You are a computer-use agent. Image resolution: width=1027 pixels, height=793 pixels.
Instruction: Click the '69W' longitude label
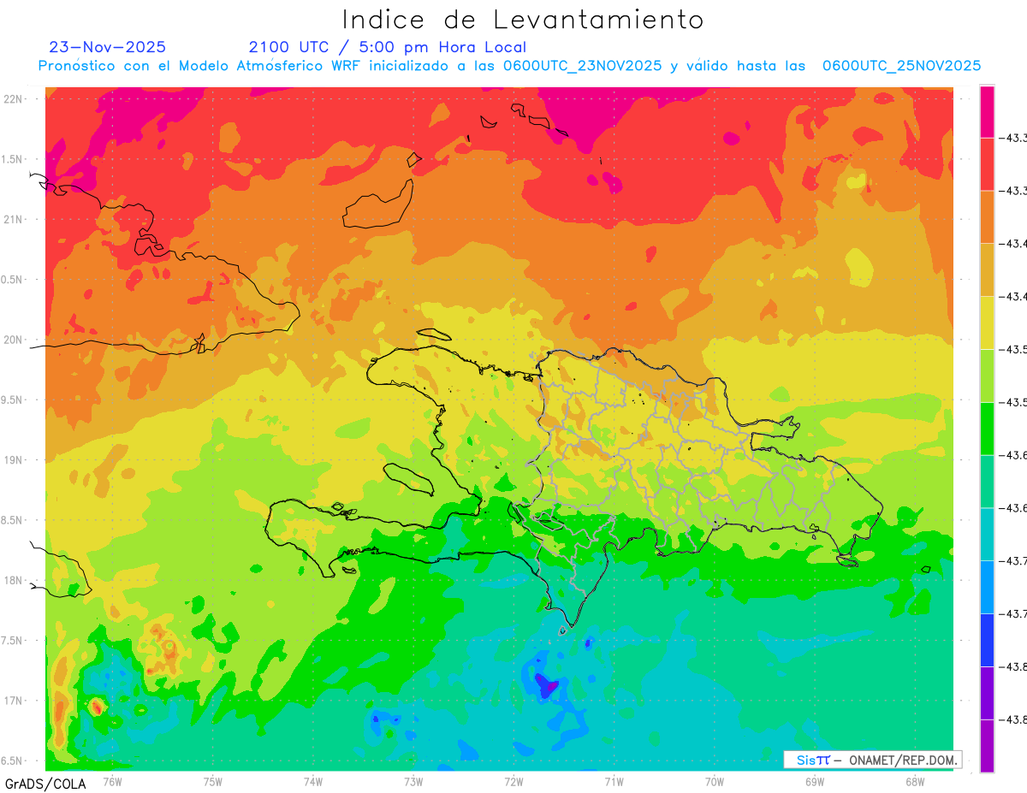[814, 781]
